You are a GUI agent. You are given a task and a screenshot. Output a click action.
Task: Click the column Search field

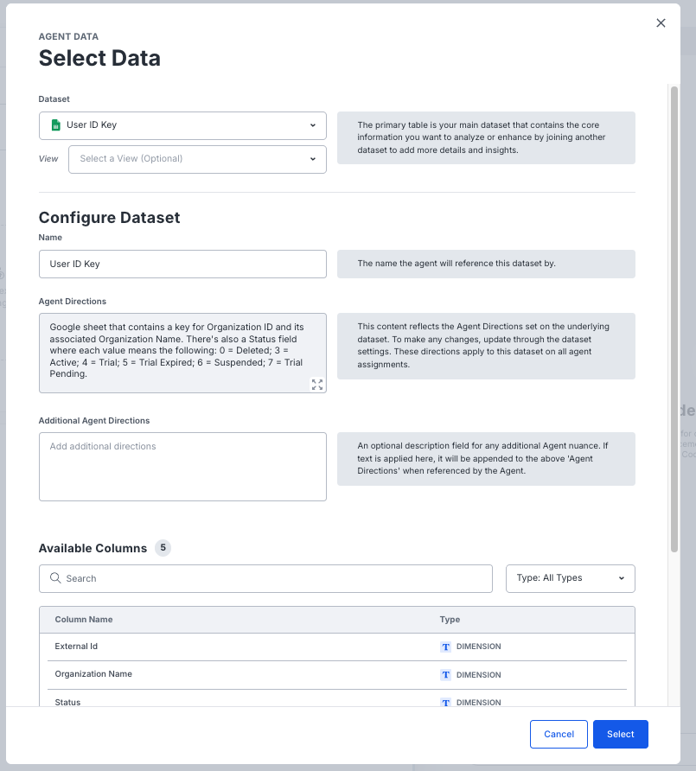265,578
